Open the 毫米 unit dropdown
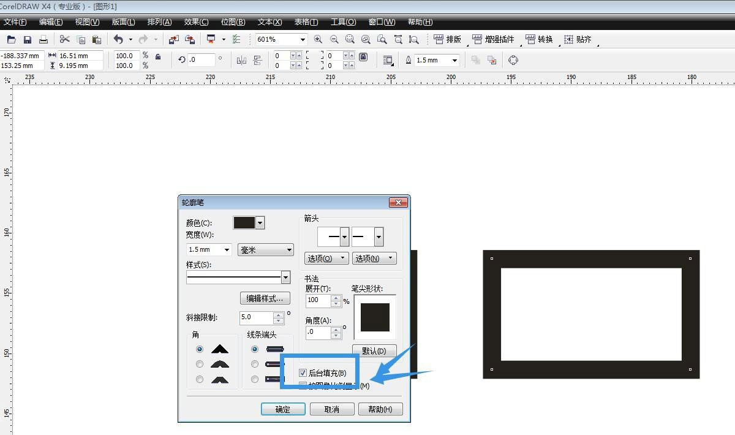This screenshot has height=435, width=735. tap(265, 250)
